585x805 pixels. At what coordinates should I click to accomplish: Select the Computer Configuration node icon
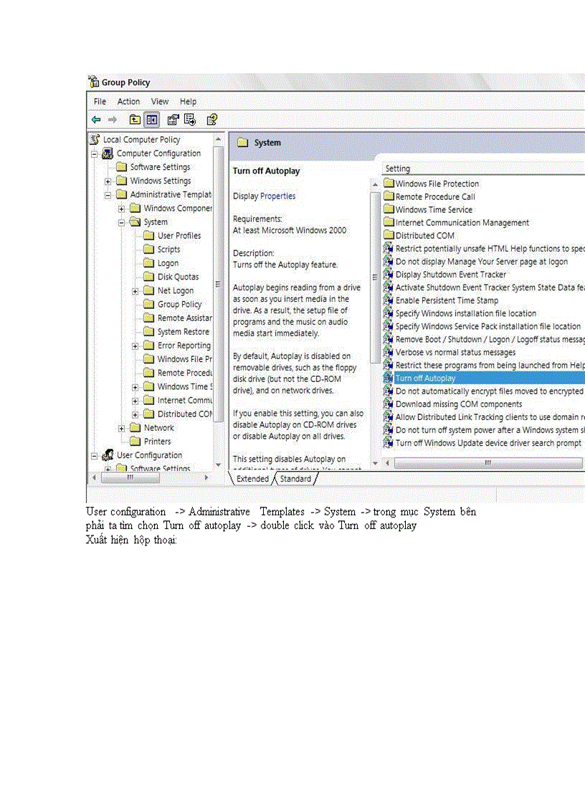click(x=108, y=153)
